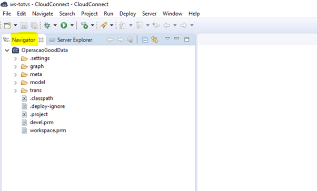Screen dimensions: 317x191
Task: Open the Project menu
Action: point(90,14)
